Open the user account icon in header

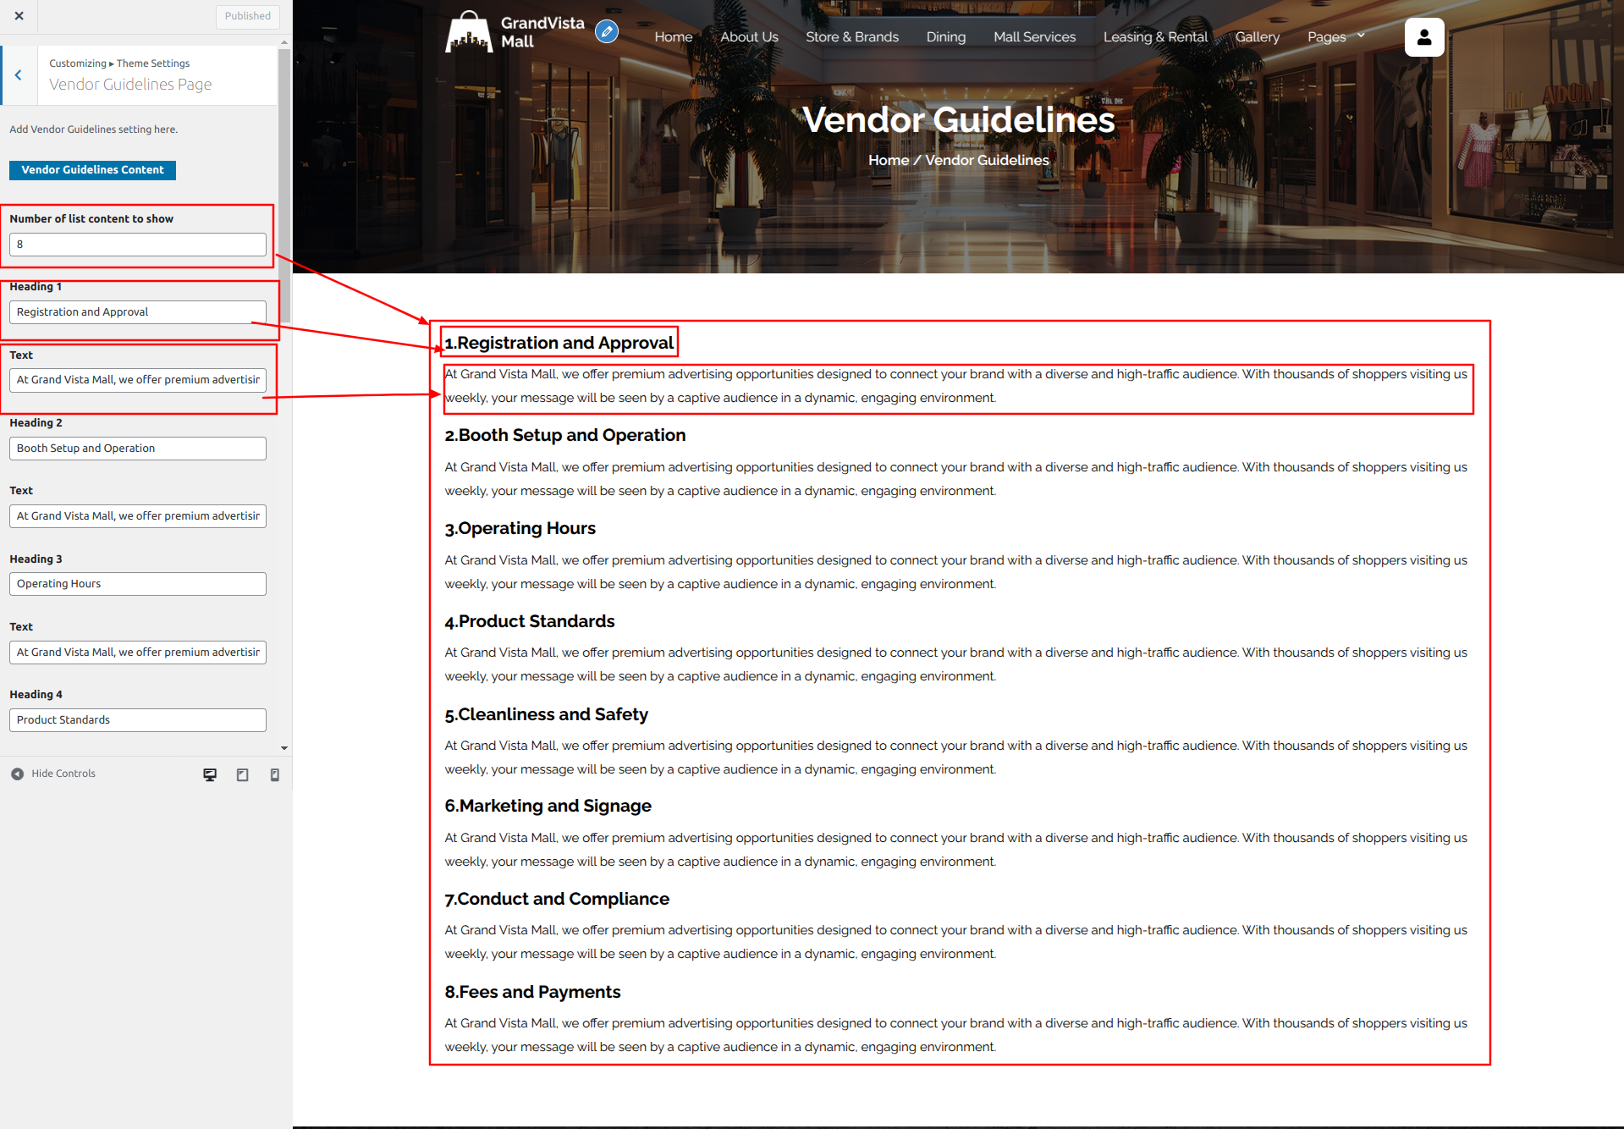point(1423,37)
